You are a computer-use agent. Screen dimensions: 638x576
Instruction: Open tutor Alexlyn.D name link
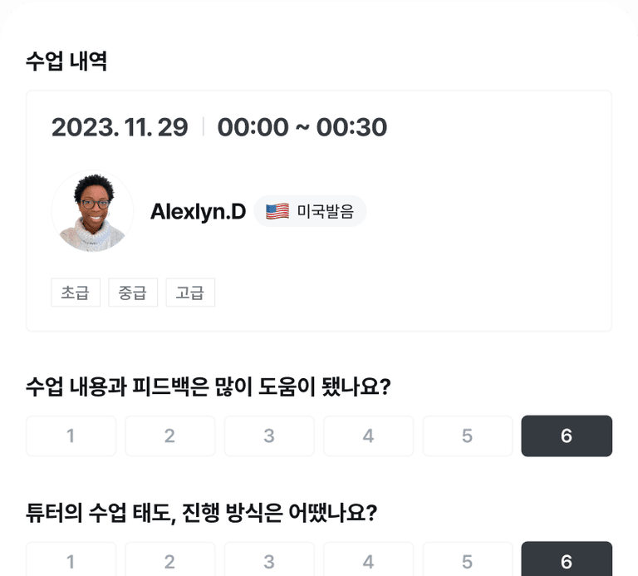[198, 212]
